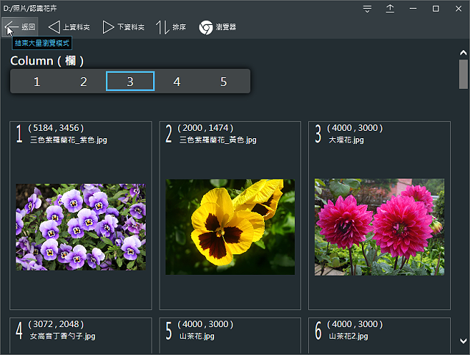
Task: Maximize the window
Action: (436, 9)
